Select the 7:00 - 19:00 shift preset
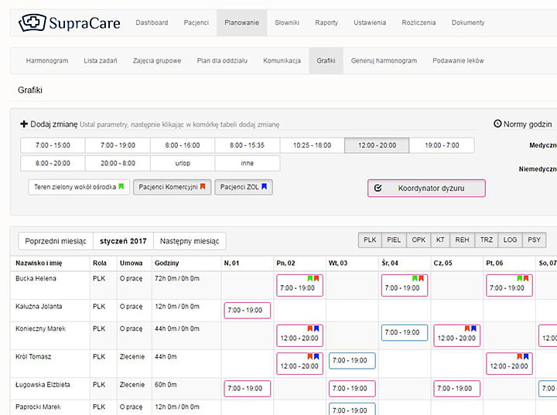 118,145
